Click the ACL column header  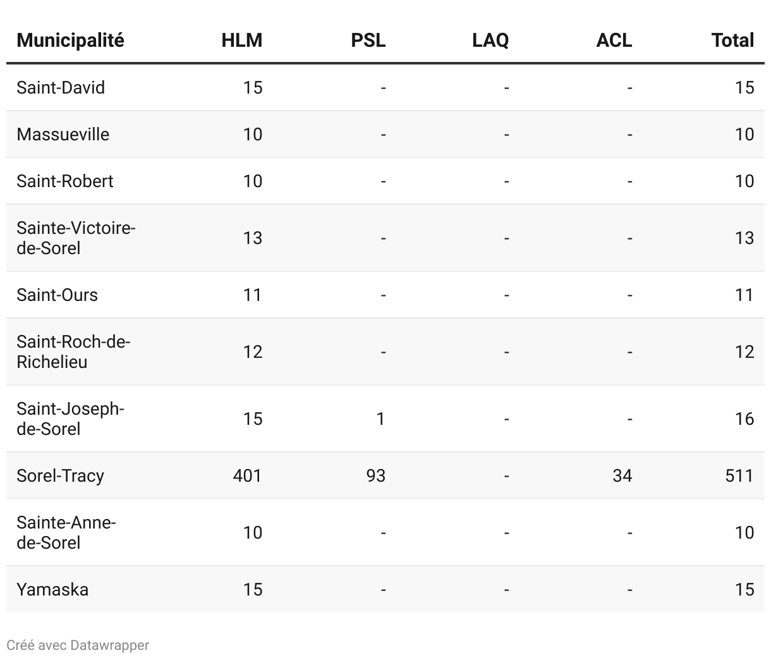pyautogui.click(x=614, y=40)
